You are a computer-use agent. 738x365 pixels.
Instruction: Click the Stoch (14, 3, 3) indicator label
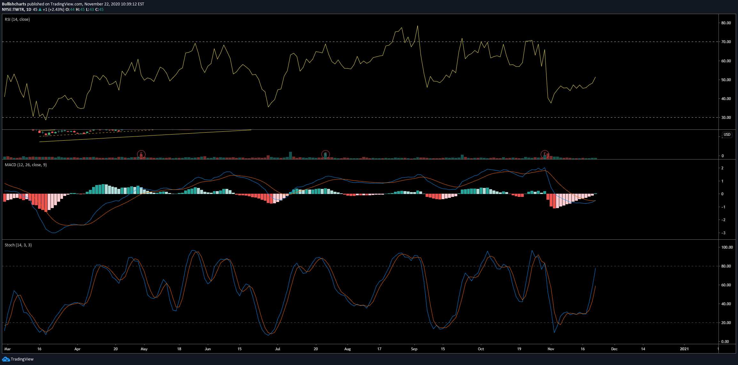(18, 245)
